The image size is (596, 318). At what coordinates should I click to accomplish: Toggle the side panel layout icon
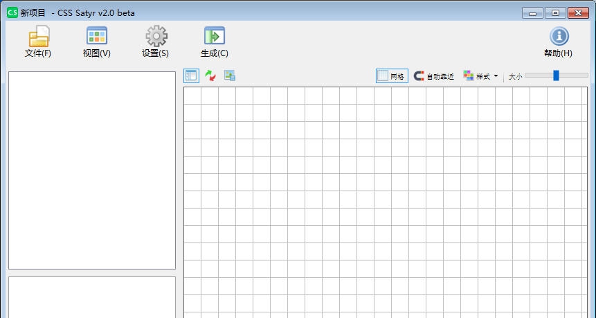(191, 76)
